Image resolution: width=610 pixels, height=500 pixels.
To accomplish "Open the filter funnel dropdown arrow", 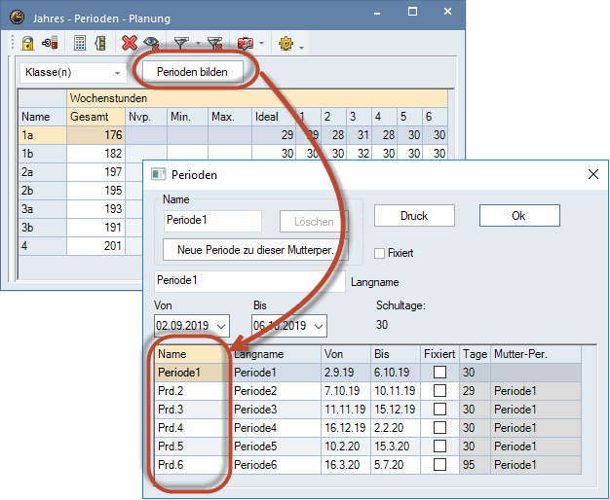I will (198, 44).
